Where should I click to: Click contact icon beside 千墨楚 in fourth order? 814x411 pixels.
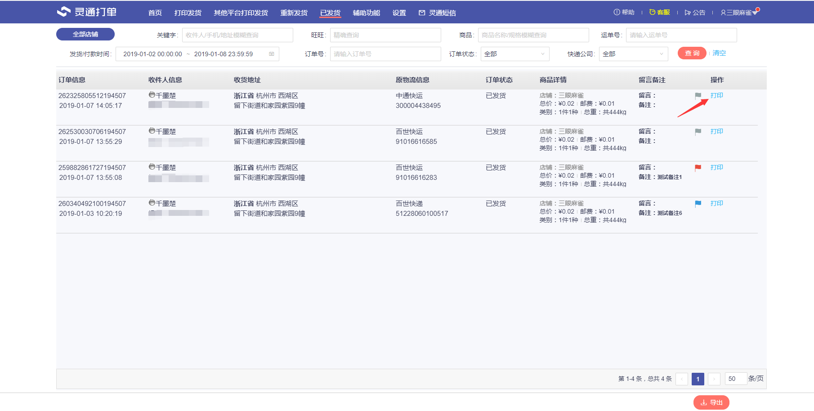[x=152, y=203]
